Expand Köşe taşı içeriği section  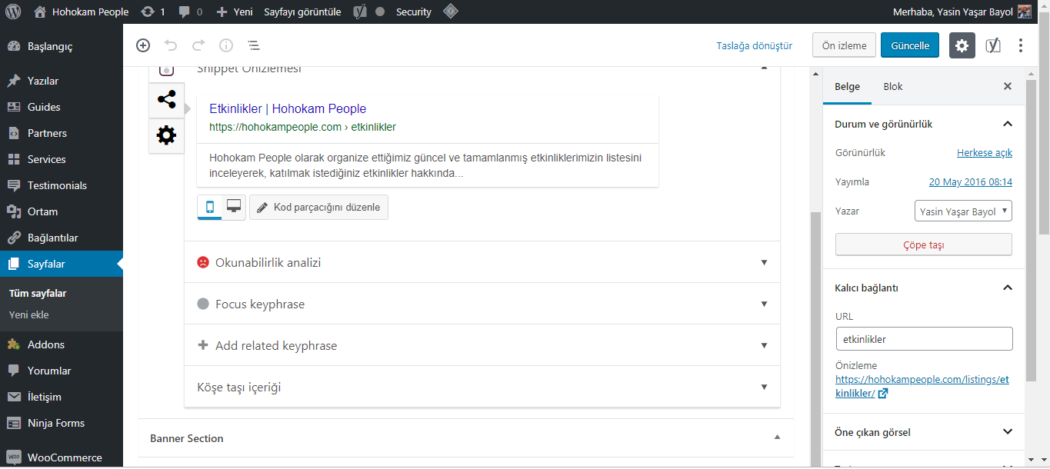482,387
